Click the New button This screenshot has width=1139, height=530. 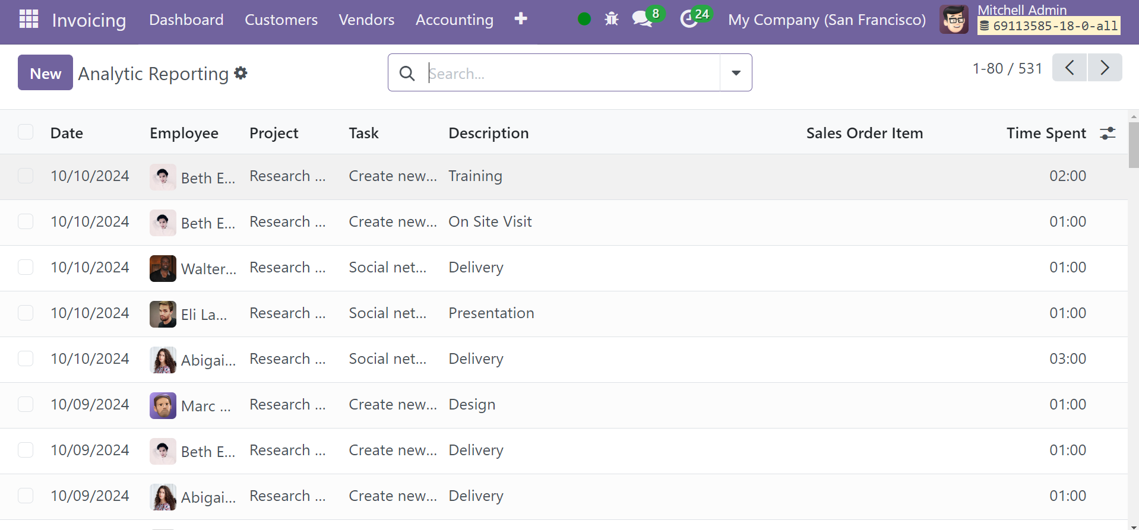(45, 72)
